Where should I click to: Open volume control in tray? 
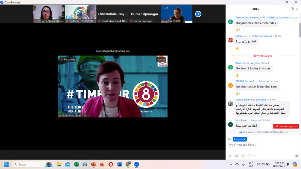263,164
